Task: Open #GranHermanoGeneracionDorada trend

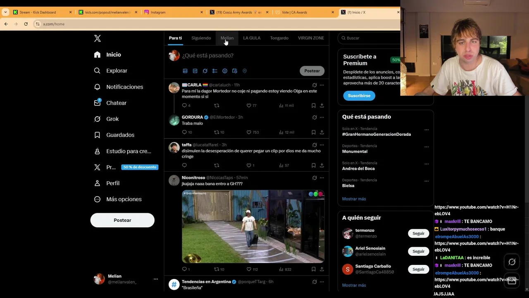Action: point(376,134)
